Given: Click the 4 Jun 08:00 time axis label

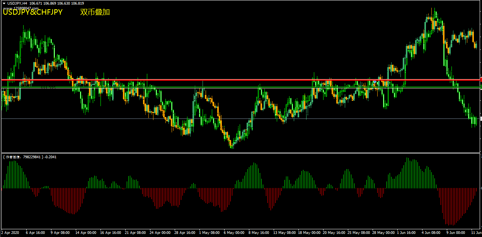Looking at the screenshot, I should pos(431,233).
